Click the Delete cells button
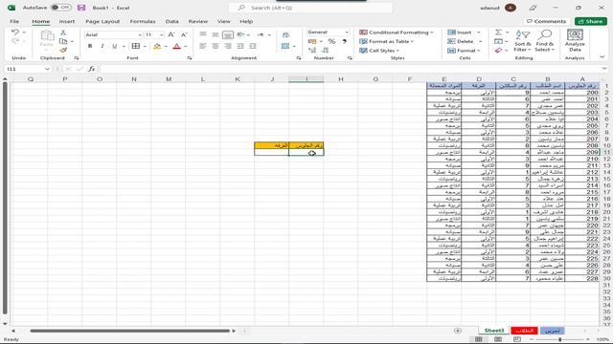This screenshot has height=344, width=613. click(460, 41)
